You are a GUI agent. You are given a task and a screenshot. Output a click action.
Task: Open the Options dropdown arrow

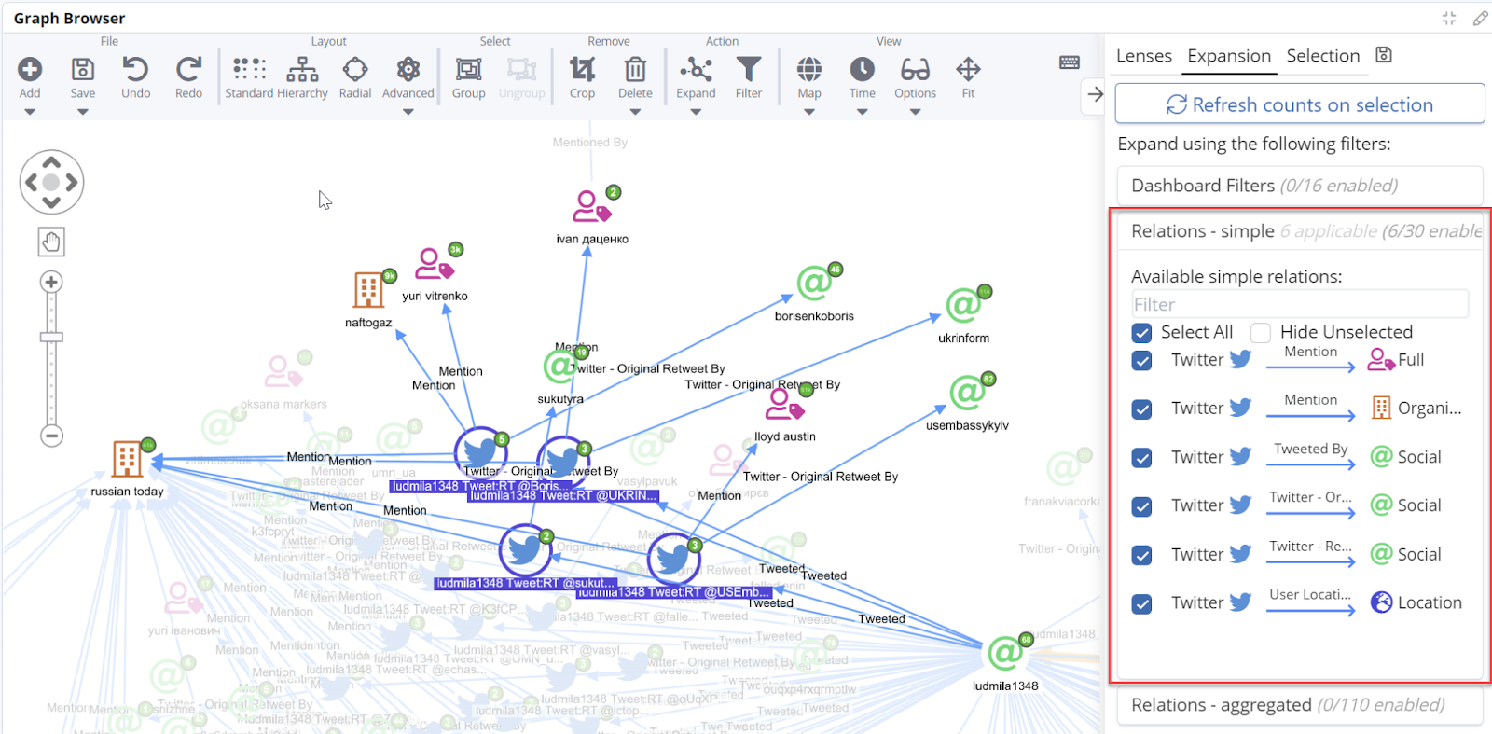915,112
